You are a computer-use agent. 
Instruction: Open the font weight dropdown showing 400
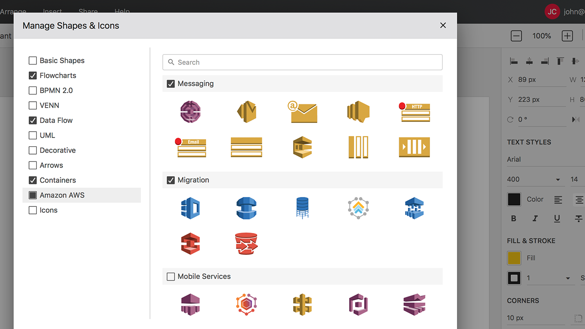pos(535,179)
